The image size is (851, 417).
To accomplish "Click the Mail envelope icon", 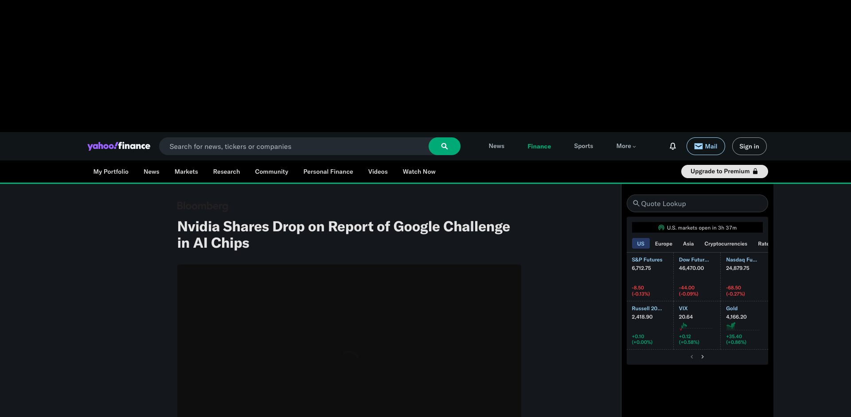I will (699, 146).
